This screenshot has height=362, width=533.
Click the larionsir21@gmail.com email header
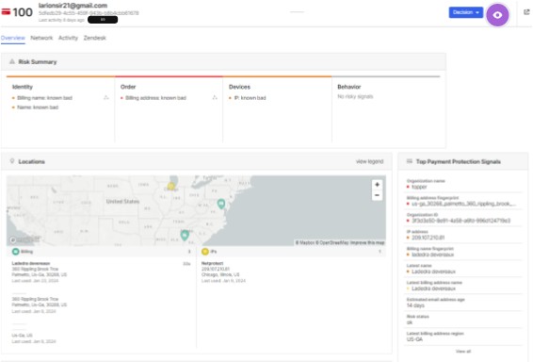click(73, 6)
